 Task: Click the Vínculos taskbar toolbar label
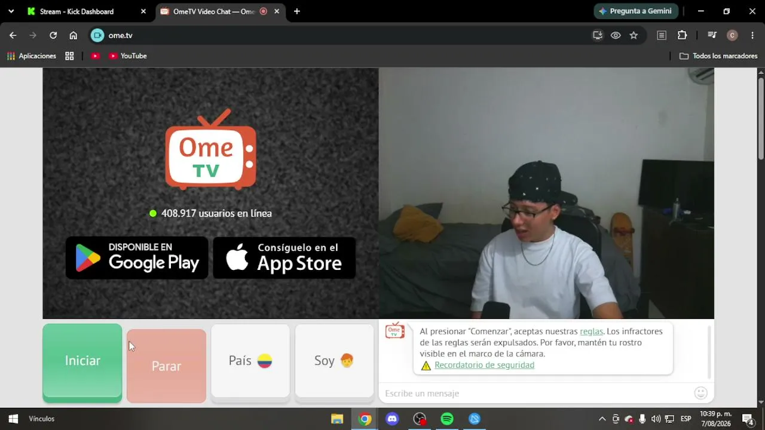[x=42, y=419]
